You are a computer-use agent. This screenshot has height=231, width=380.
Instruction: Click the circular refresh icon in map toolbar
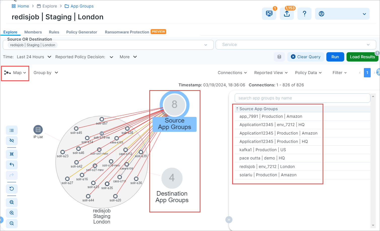pyautogui.click(x=12, y=189)
